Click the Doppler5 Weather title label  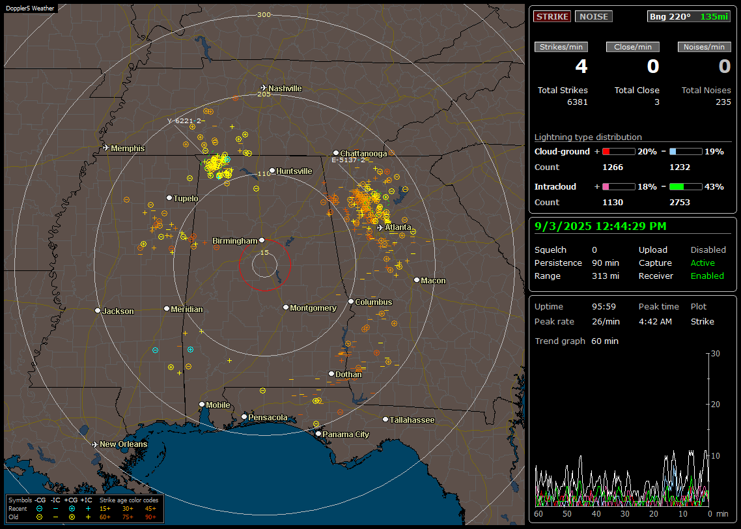click(30, 8)
